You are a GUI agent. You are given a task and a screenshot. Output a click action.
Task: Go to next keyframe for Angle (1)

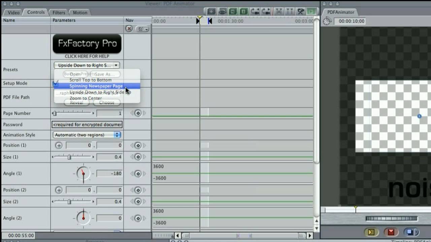coord(144,173)
